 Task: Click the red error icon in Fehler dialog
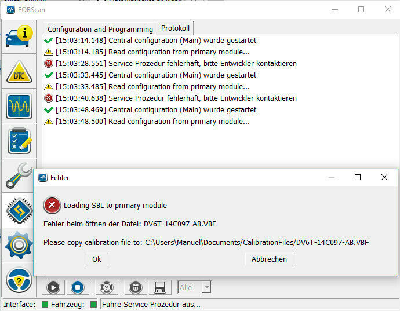point(52,205)
